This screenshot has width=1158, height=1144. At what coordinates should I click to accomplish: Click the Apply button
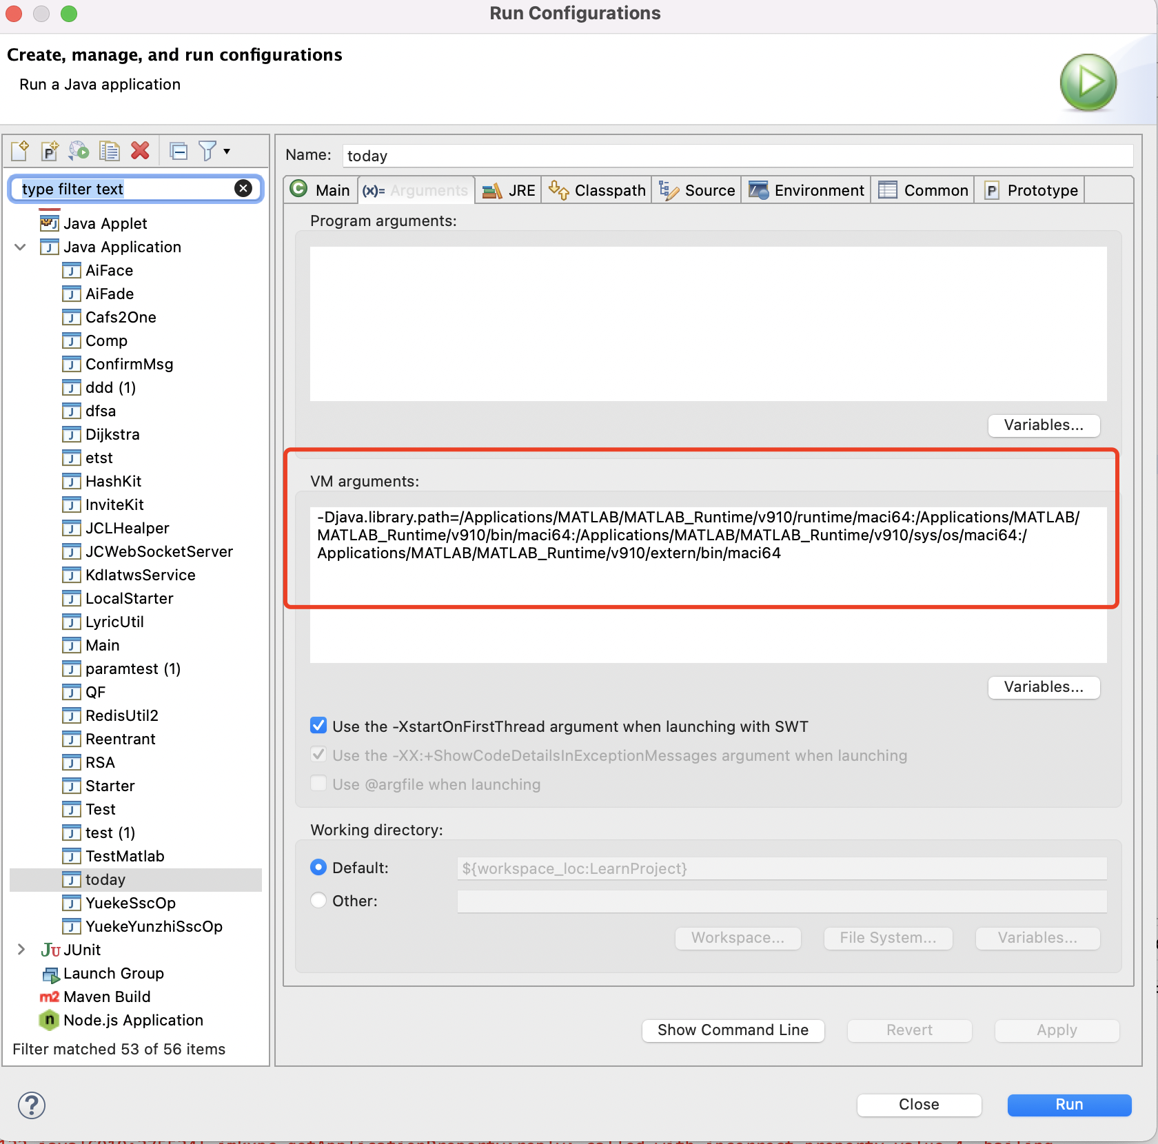1057,1030
